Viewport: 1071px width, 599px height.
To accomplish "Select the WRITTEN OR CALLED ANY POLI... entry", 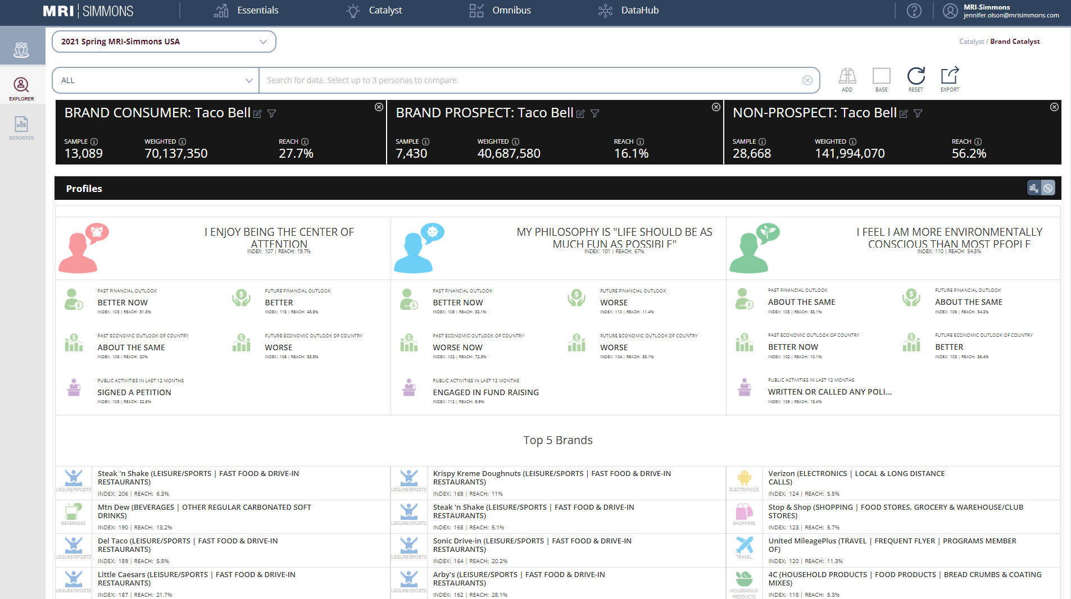I will 830,392.
